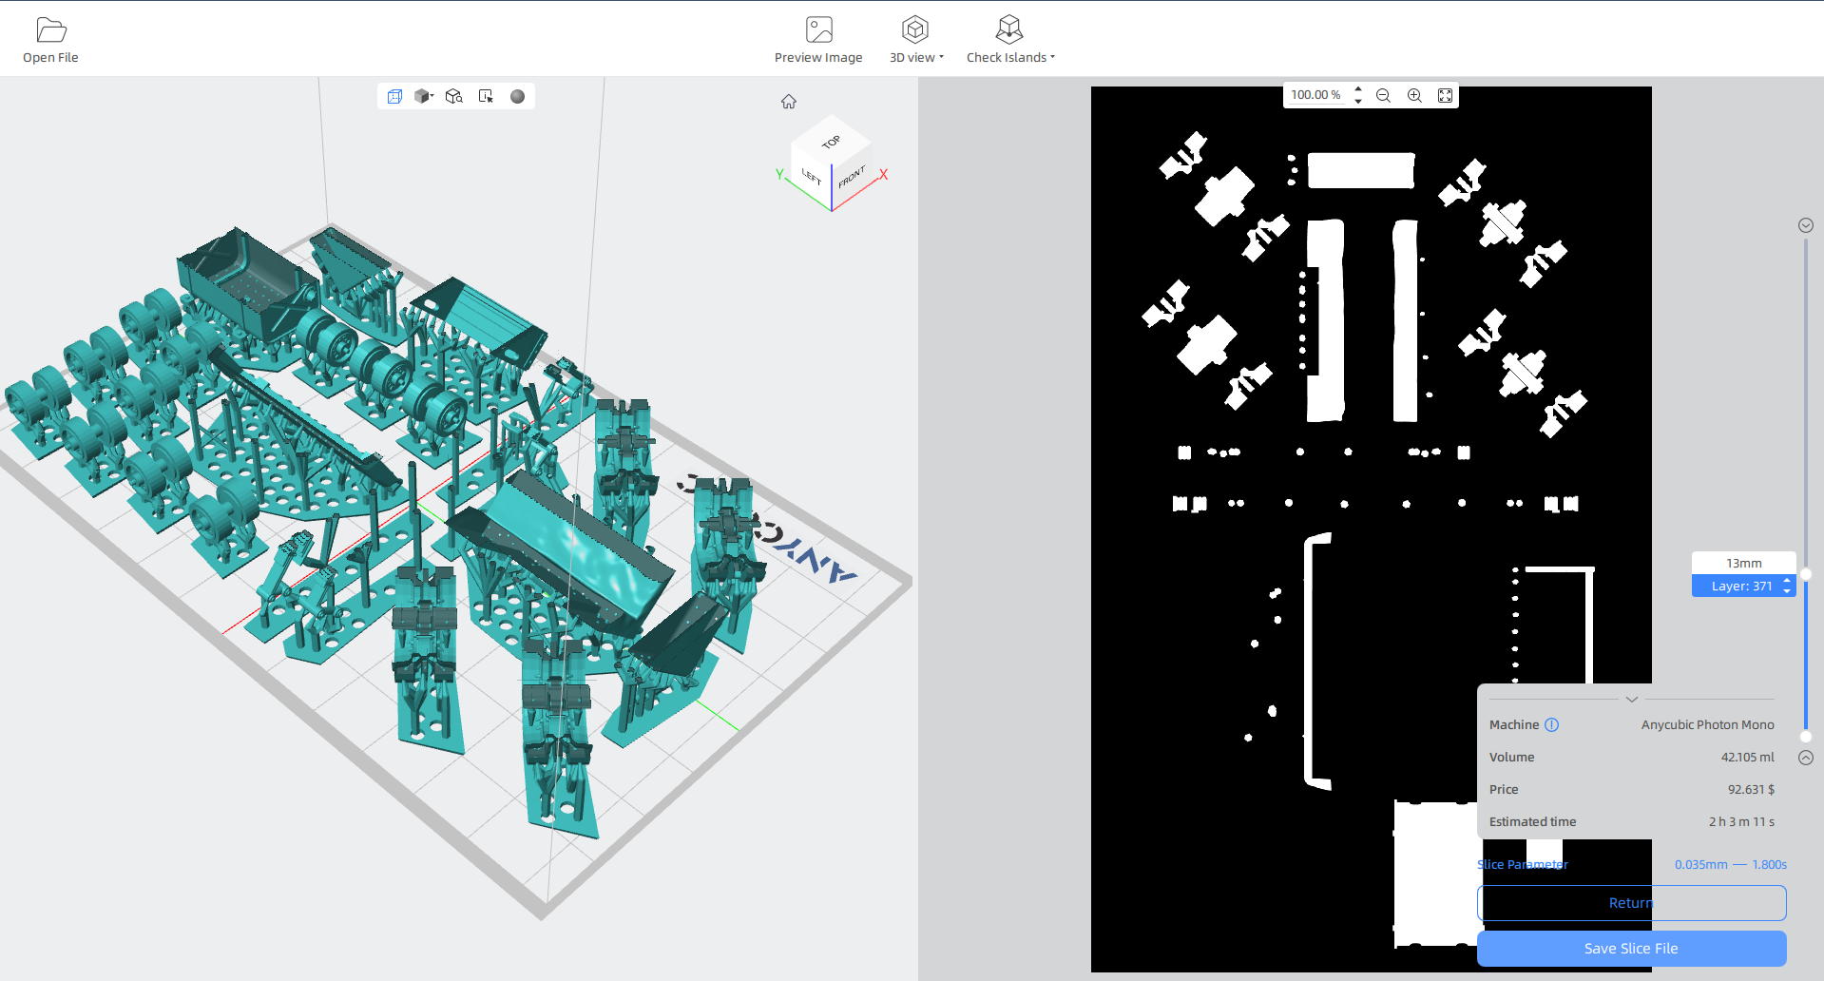Click the info selection cursor icon
This screenshot has width=1824, height=981.
pyautogui.click(x=486, y=96)
